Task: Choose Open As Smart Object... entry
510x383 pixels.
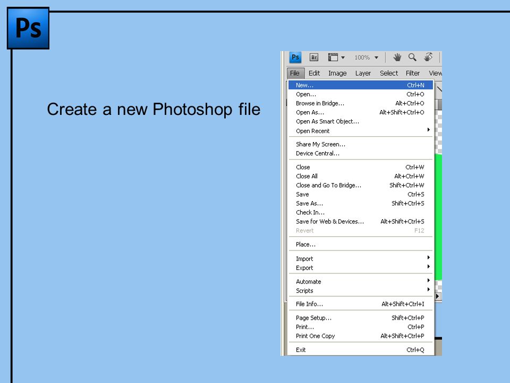Action: [x=360, y=121]
